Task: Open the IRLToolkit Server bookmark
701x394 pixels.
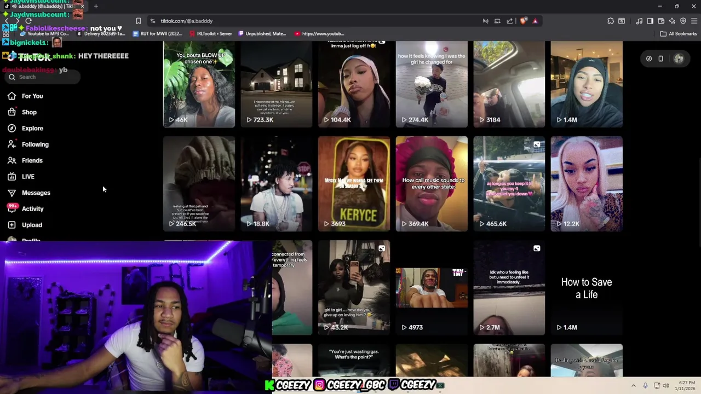Action: click(211, 34)
